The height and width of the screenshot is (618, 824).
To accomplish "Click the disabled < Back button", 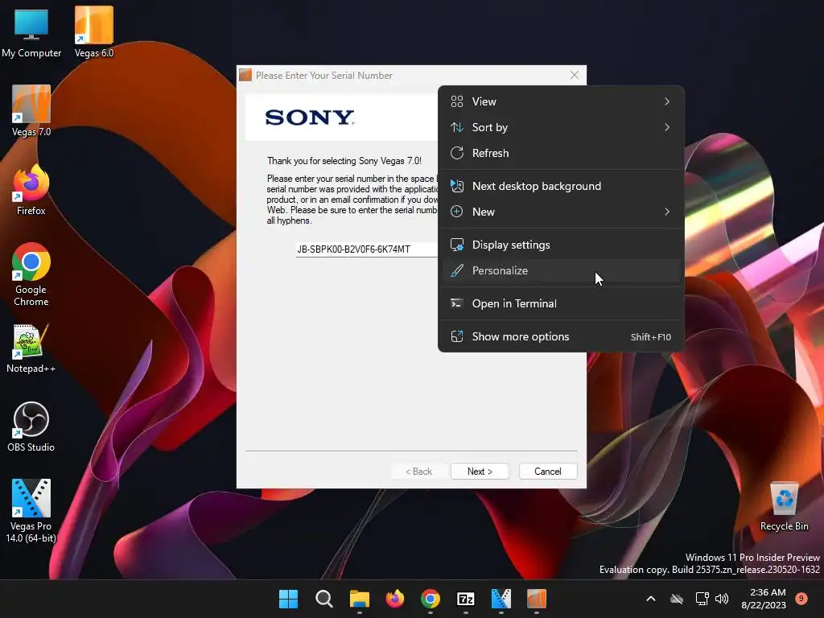I will point(418,472).
